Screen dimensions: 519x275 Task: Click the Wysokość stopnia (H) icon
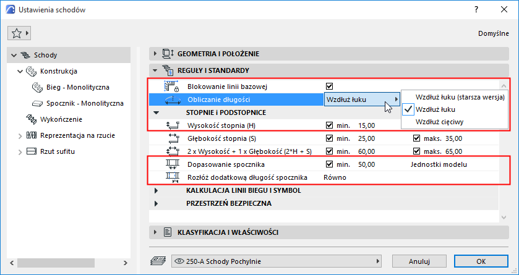[x=173, y=125]
